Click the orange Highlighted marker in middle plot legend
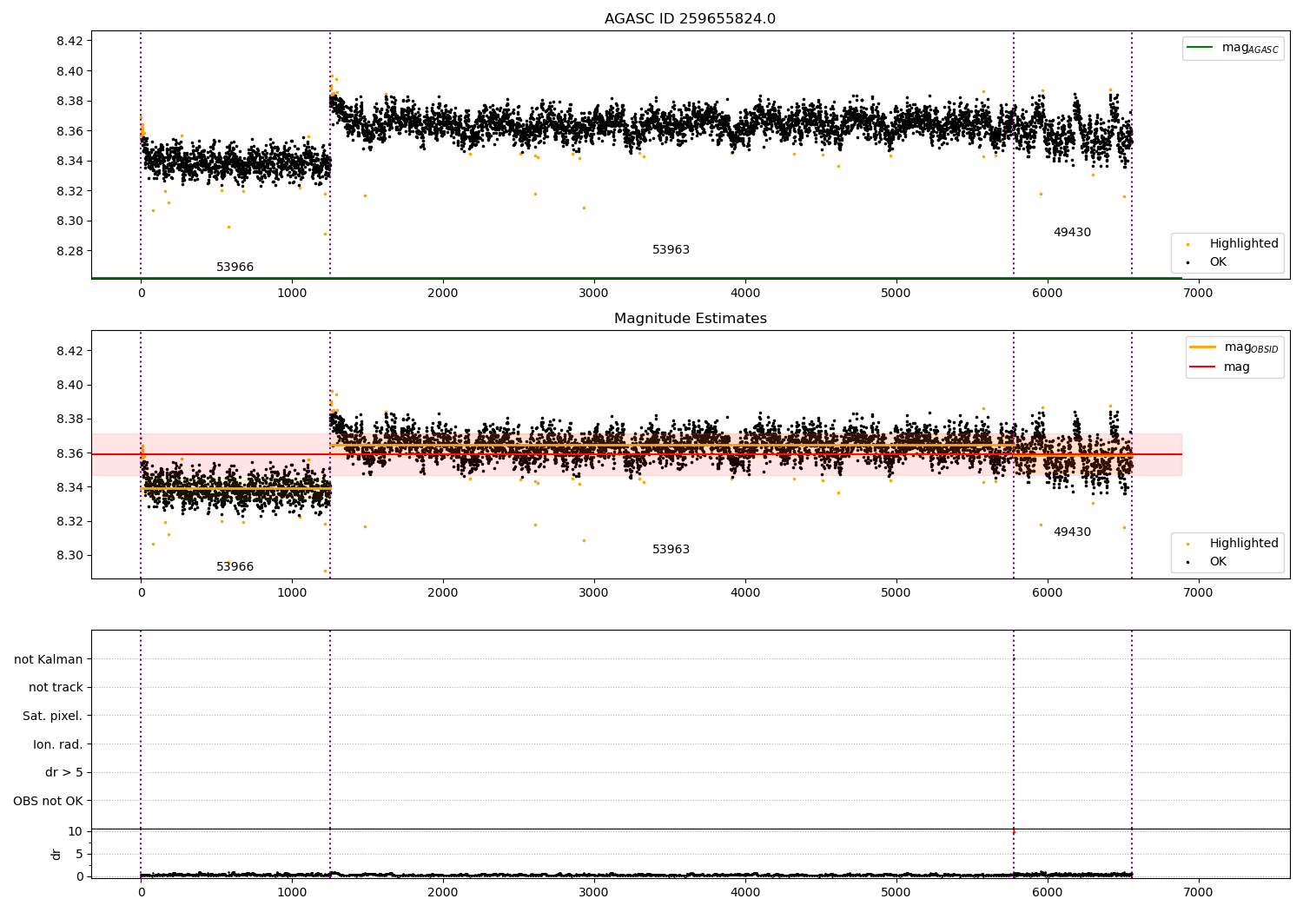Viewport: 1303px width, 912px height. pyautogui.click(x=1187, y=544)
